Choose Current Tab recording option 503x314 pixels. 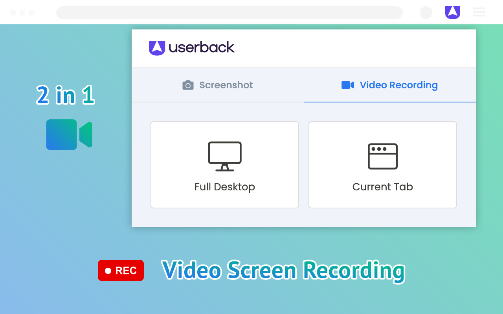(x=383, y=165)
